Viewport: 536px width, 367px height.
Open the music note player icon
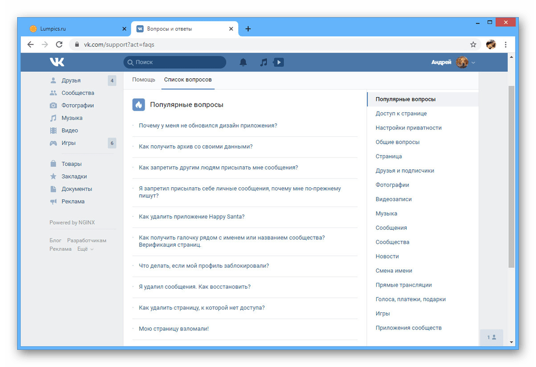coord(263,62)
